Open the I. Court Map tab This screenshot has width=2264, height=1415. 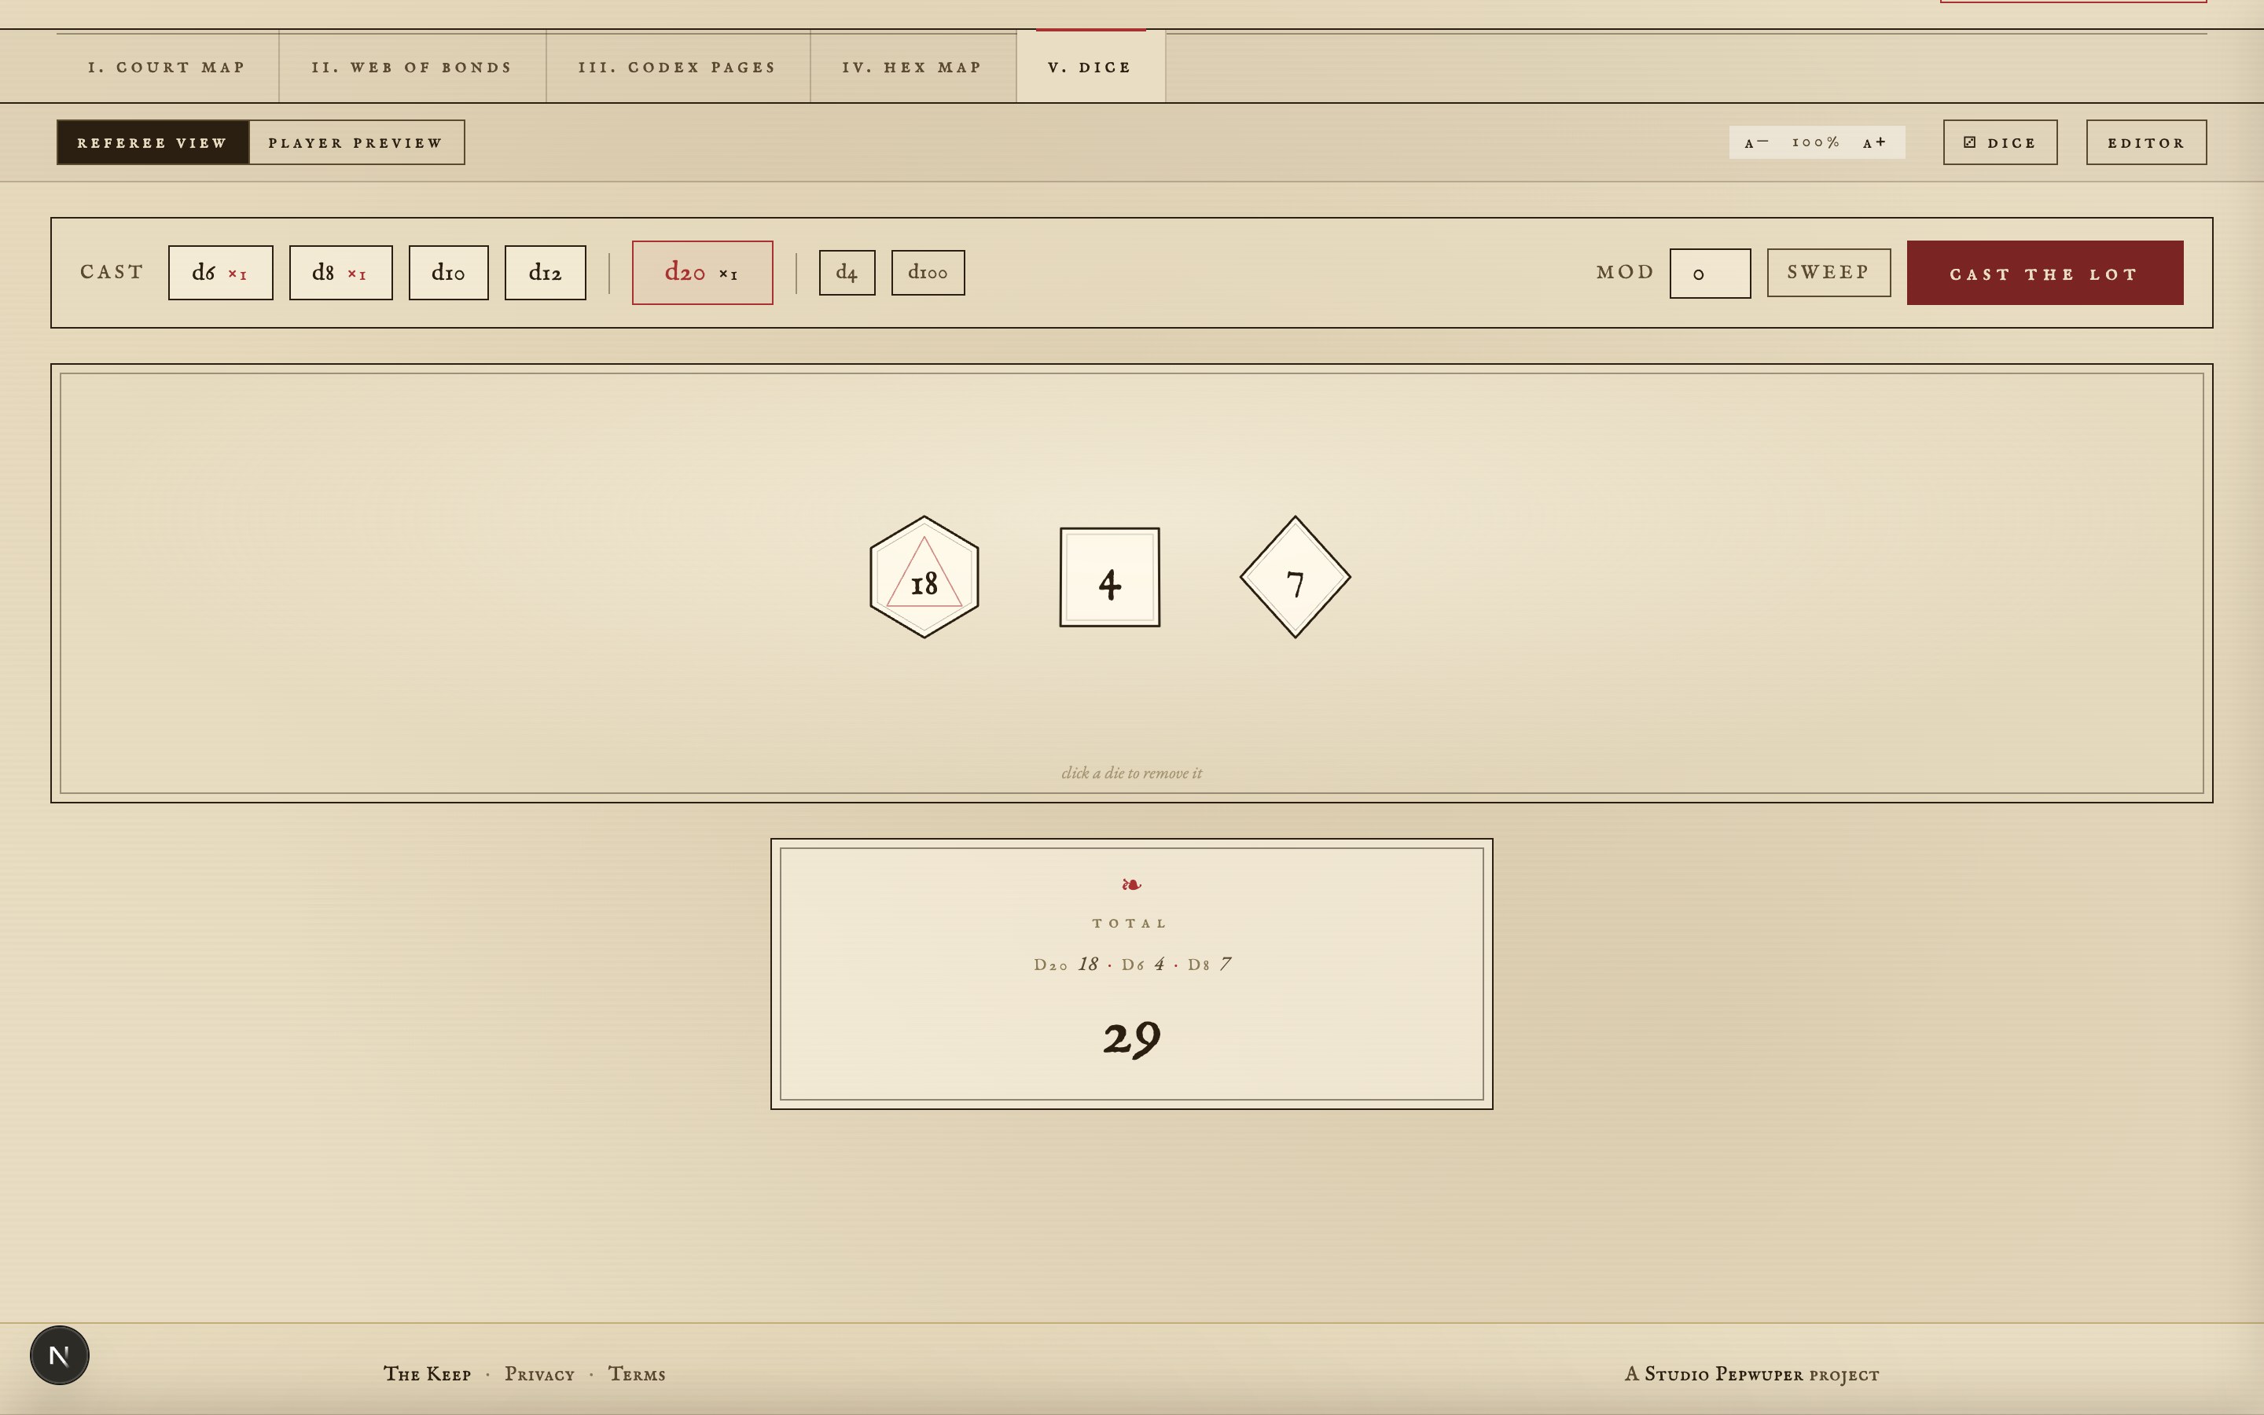tap(167, 67)
